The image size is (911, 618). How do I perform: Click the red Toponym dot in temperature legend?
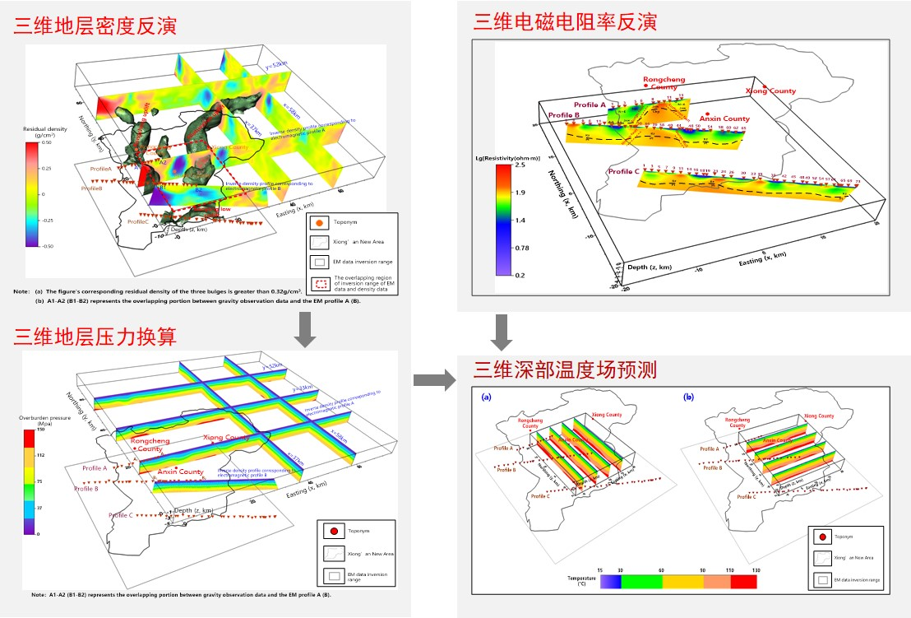821,537
